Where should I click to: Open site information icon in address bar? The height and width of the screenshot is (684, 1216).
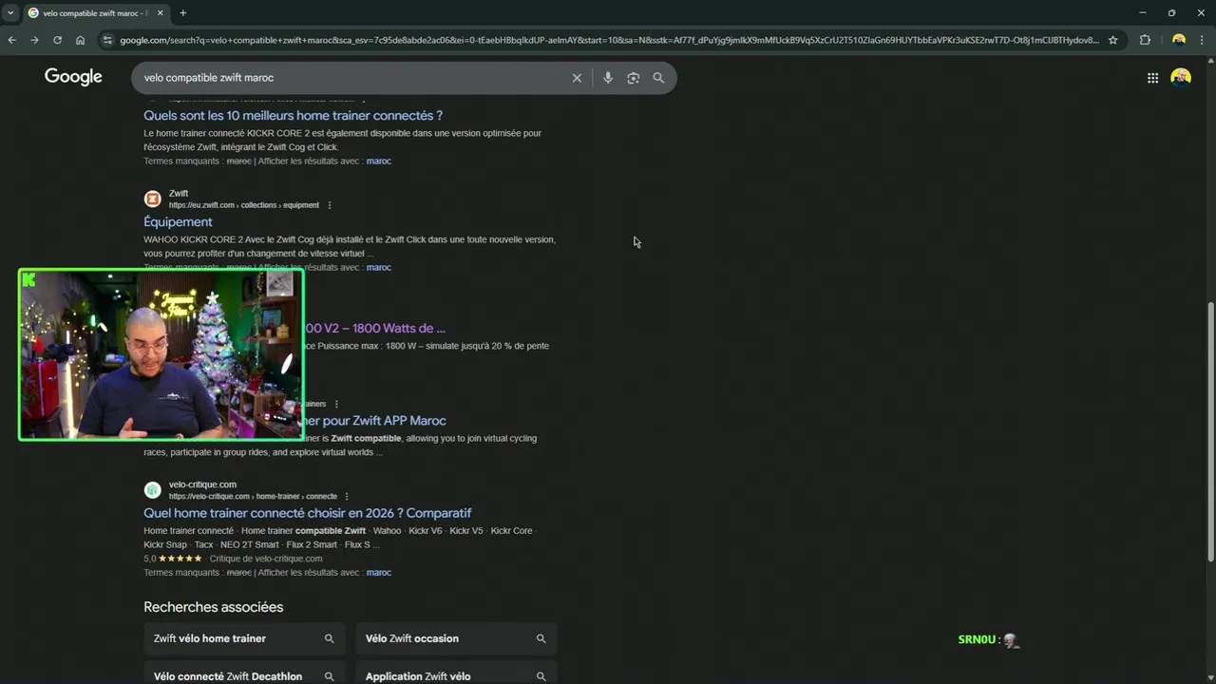point(107,40)
